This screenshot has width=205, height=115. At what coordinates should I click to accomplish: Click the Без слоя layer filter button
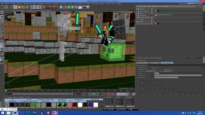pyautogui.click(x=29, y=99)
